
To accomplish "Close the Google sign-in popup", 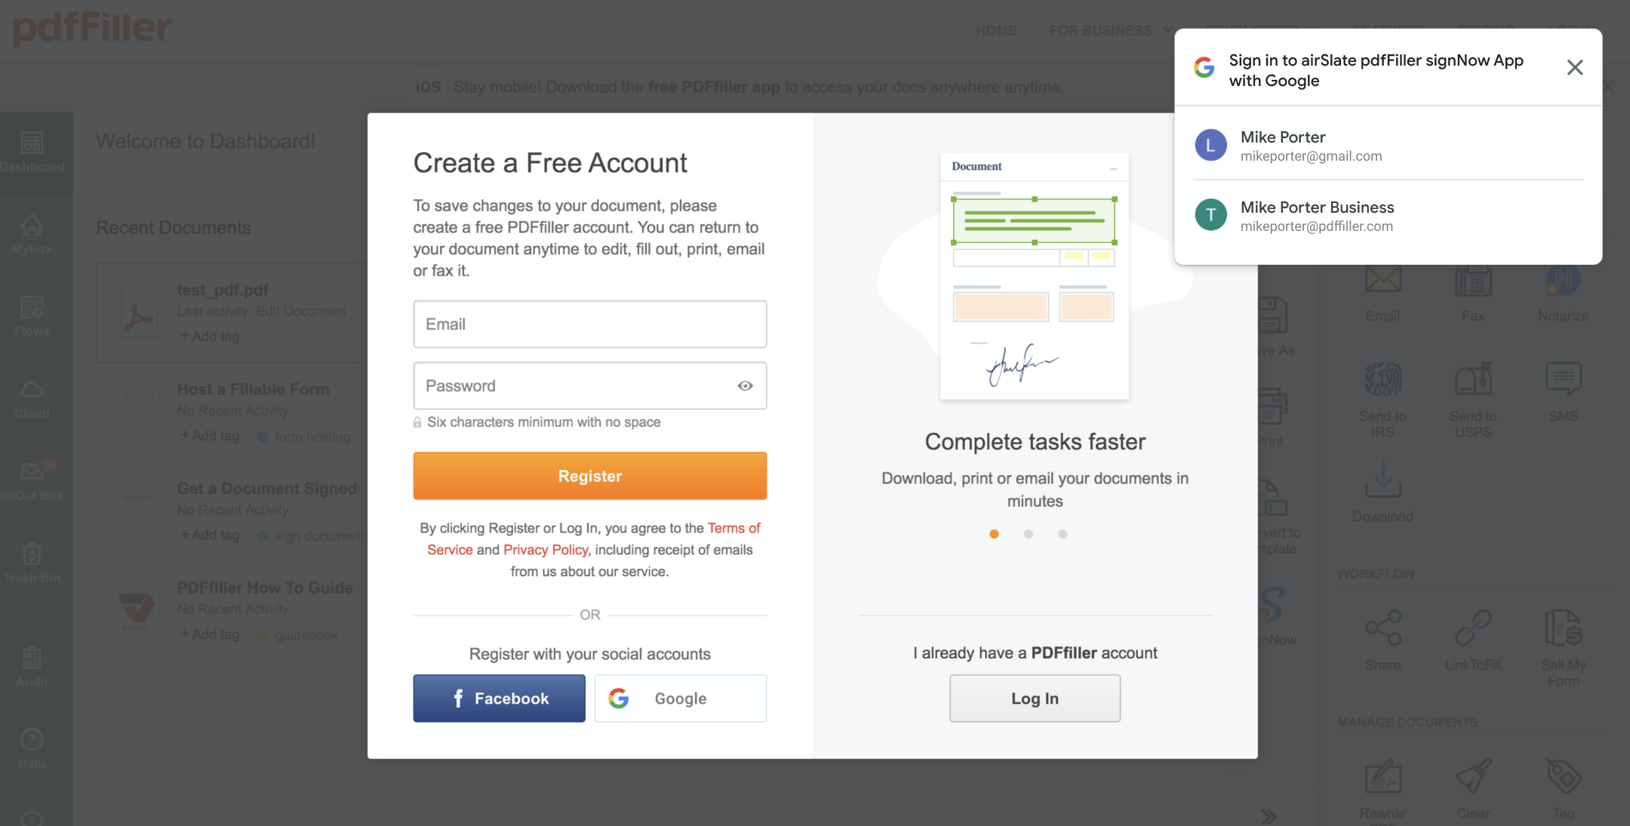I will click(x=1575, y=68).
